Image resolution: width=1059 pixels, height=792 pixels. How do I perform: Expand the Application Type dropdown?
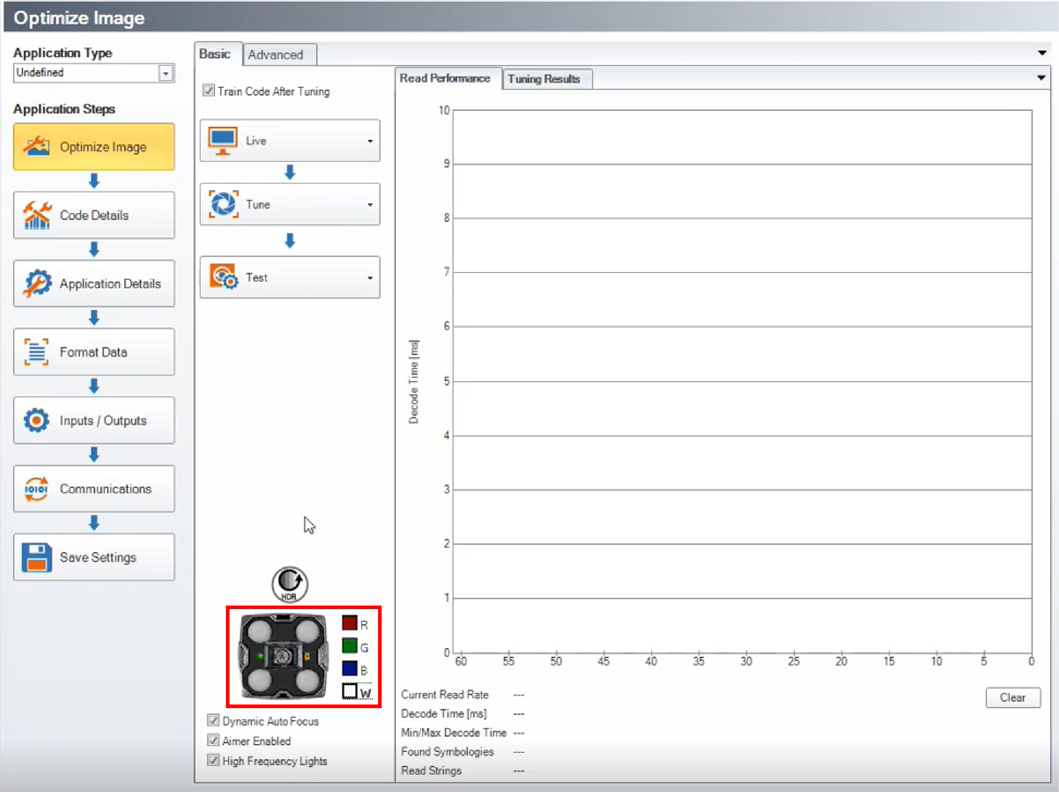pos(166,73)
